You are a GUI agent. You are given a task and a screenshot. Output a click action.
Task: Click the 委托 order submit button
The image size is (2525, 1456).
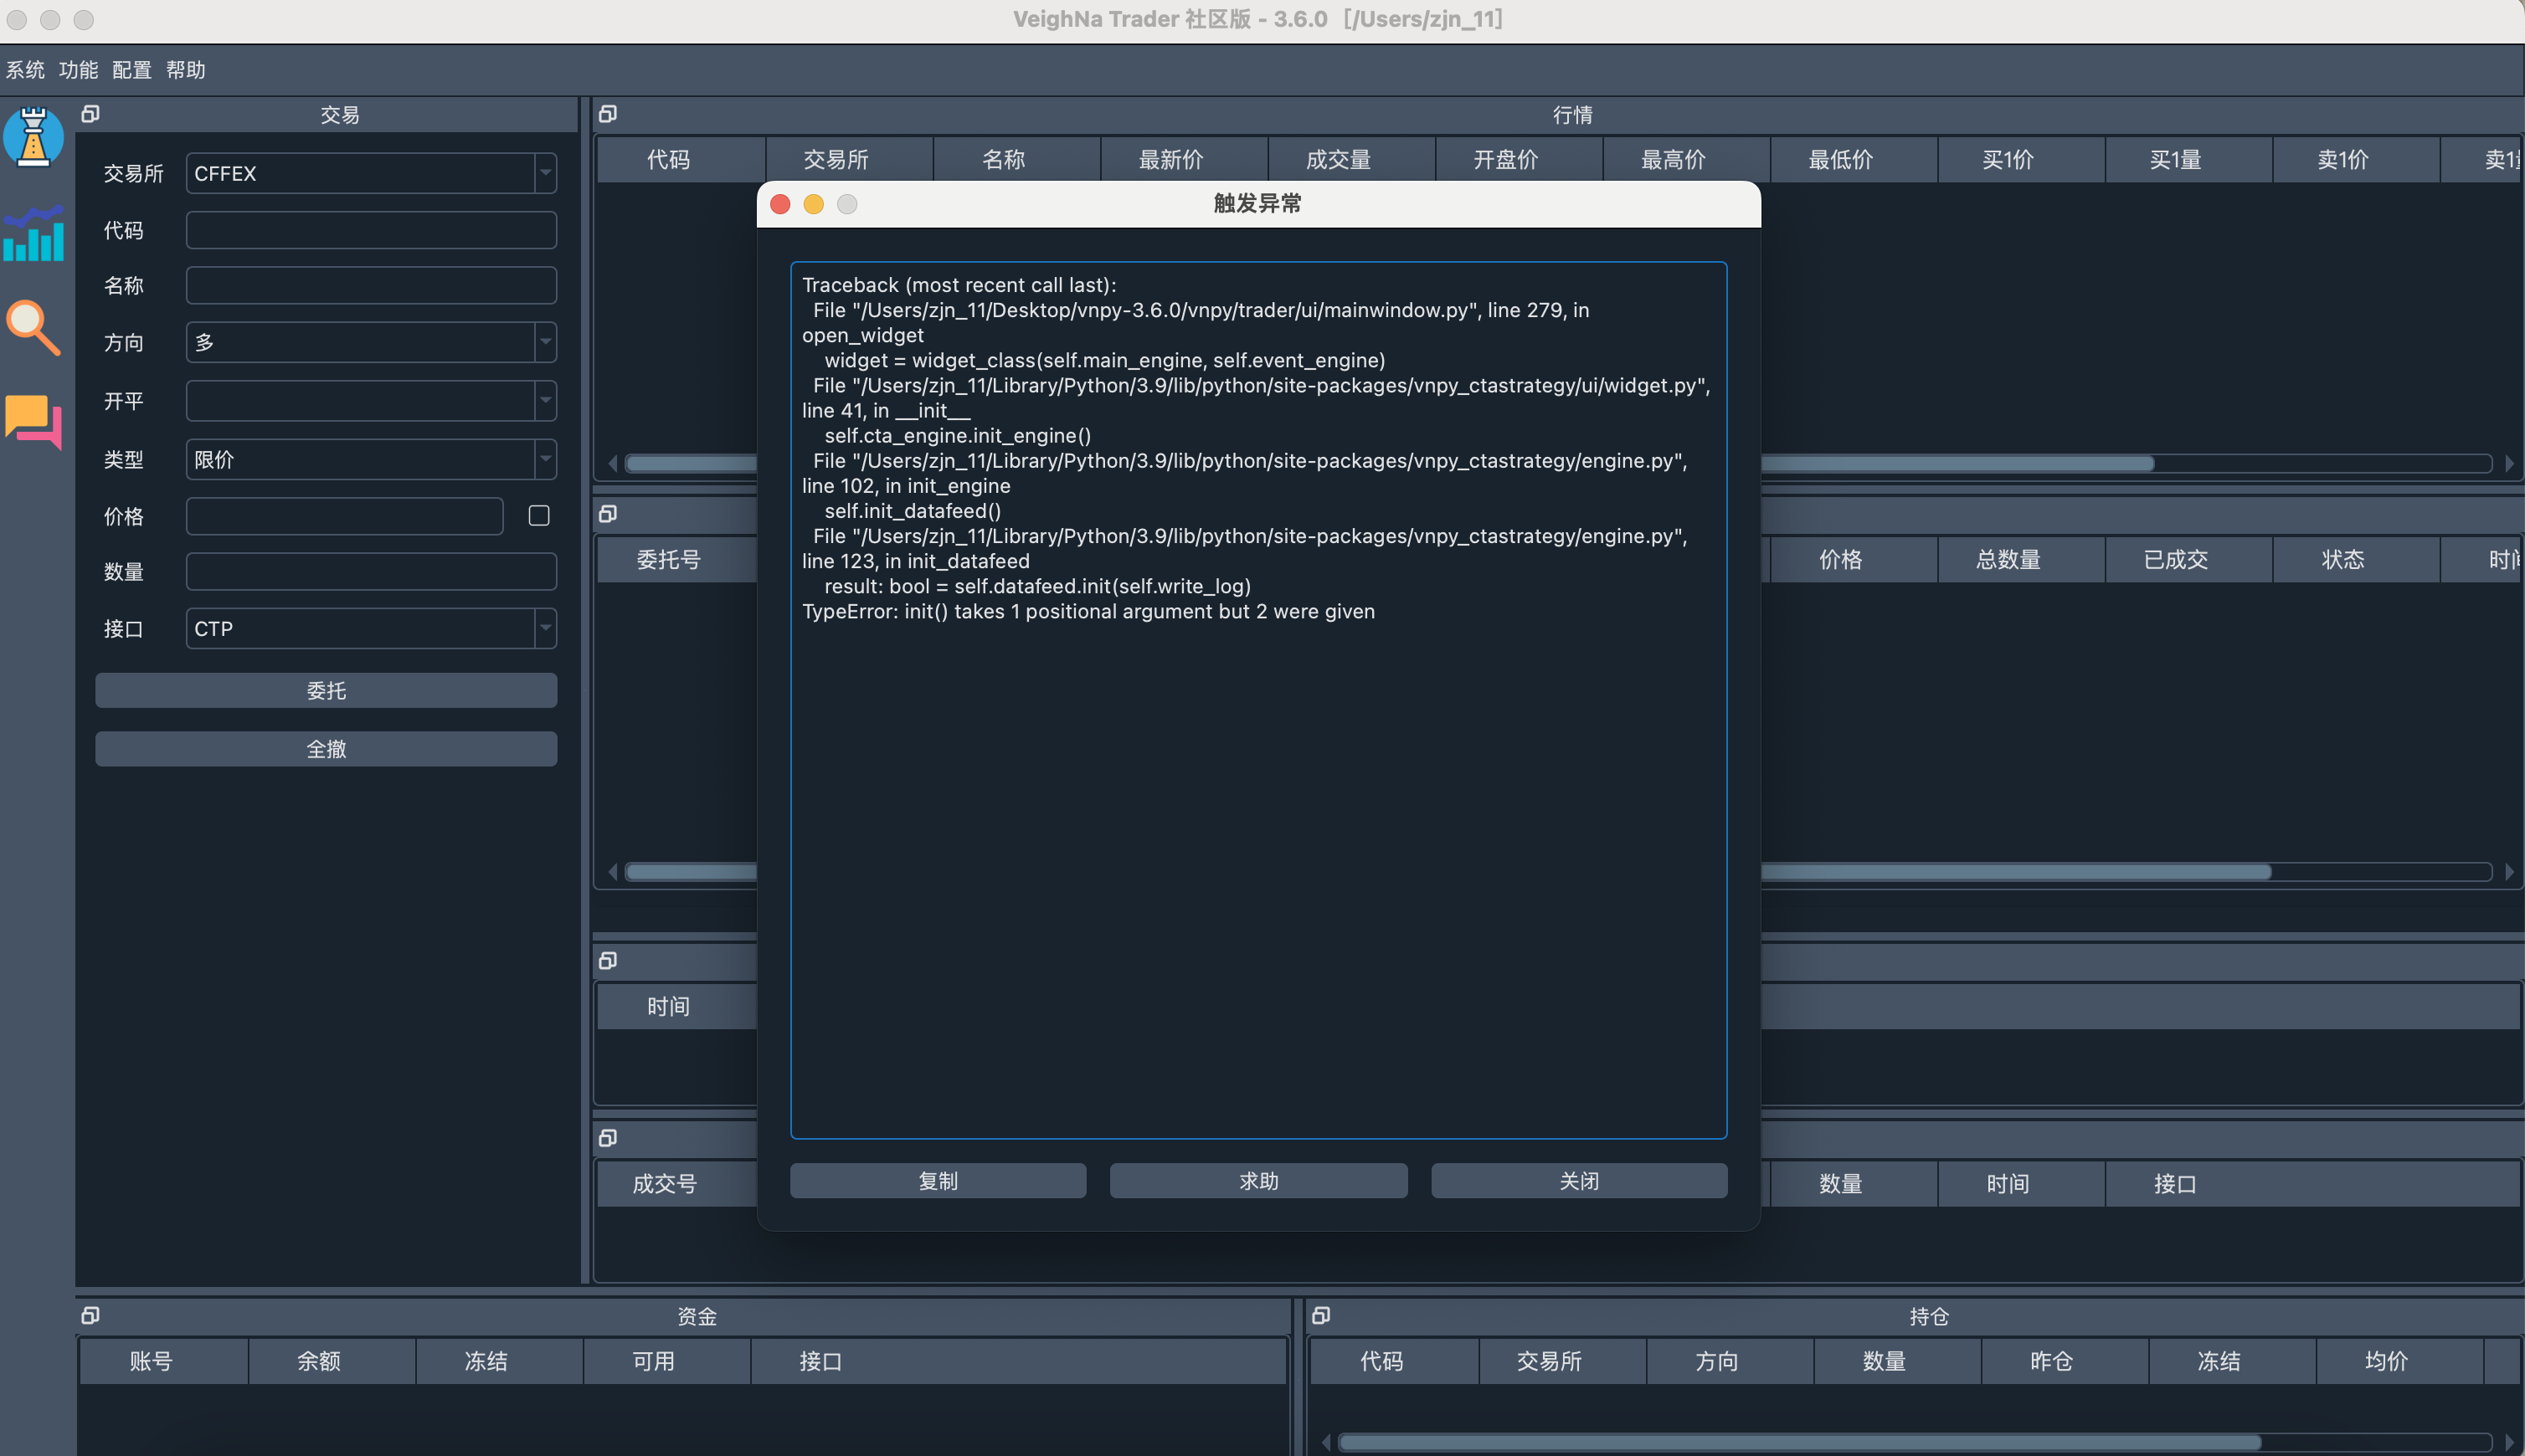(327, 690)
